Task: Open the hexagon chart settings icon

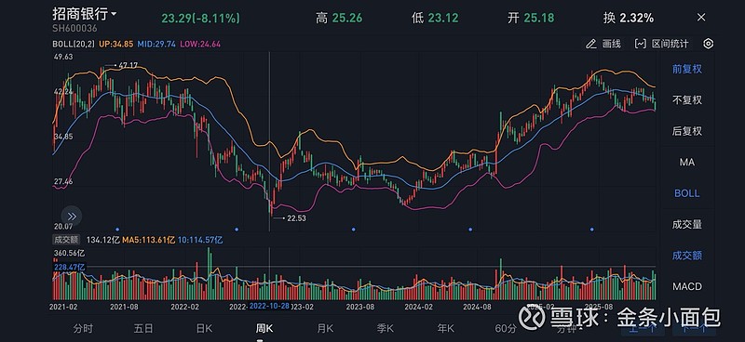Action: tap(708, 44)
